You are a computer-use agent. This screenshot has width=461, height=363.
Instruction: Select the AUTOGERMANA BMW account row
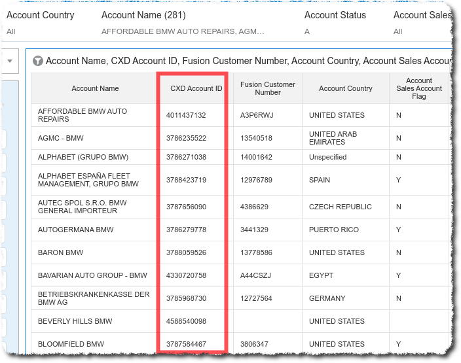tap(76, 230)
